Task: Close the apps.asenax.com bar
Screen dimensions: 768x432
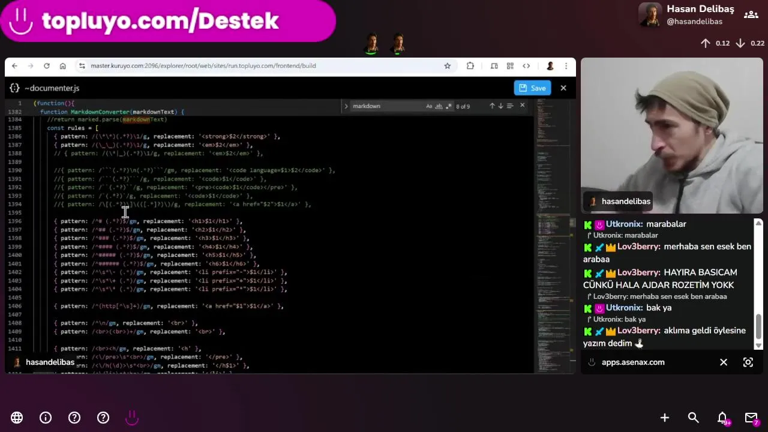Action: (x=724, y=362)
